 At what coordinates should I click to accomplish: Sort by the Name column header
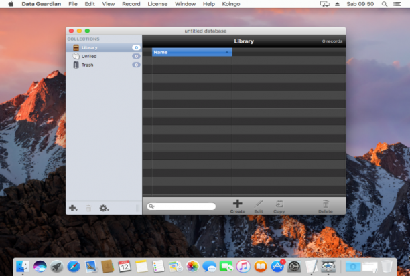pos(192,52)
